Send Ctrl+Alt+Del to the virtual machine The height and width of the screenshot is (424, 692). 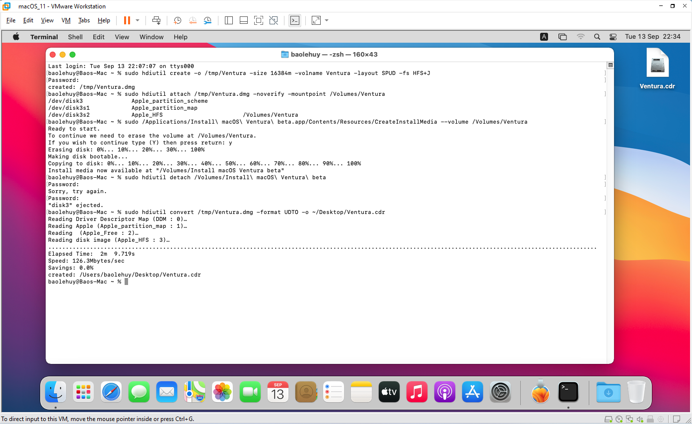tap(156, 20)
